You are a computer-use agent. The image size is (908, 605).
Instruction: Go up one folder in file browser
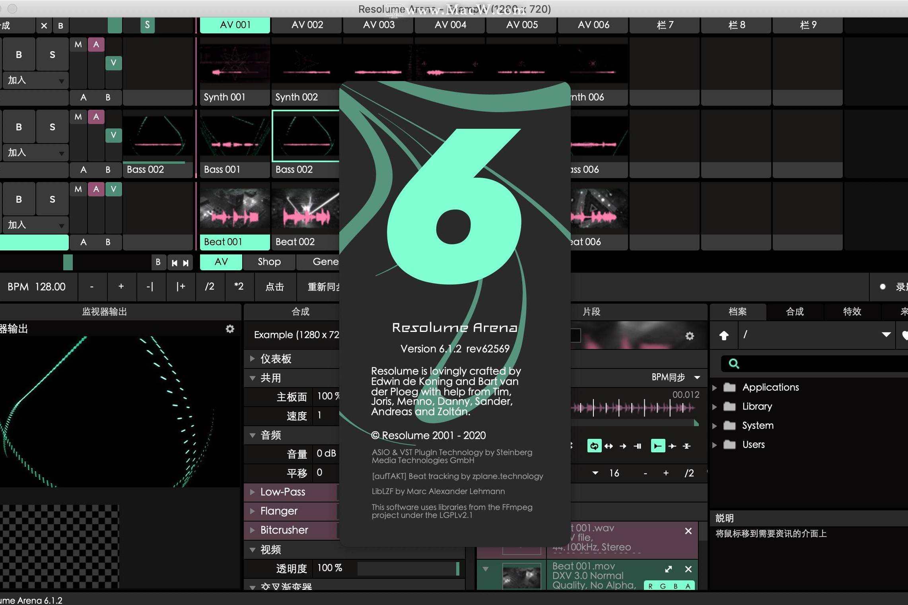click(x=724, y=335)
